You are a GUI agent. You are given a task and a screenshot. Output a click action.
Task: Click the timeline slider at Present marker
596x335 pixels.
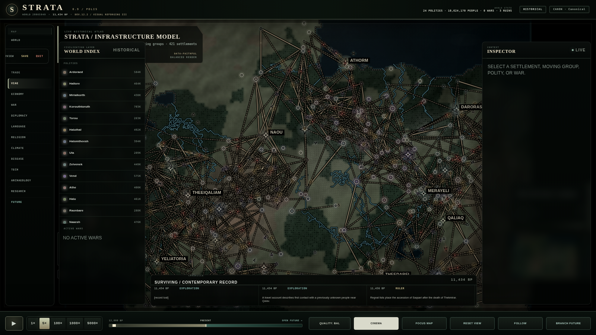[x=206, y=326]
